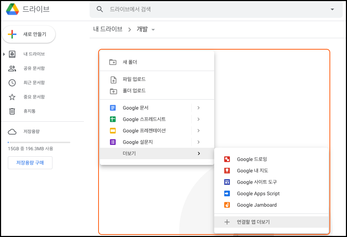Screen dimensions: 347x237
Task: Open 저장용량 in sidebar
Action: (x=31, y=131)
